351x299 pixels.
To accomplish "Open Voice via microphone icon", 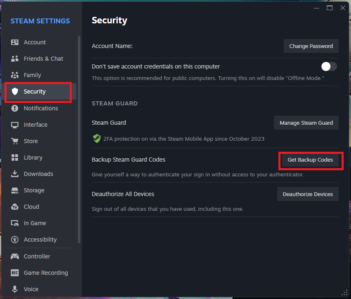I will (15, 289).
